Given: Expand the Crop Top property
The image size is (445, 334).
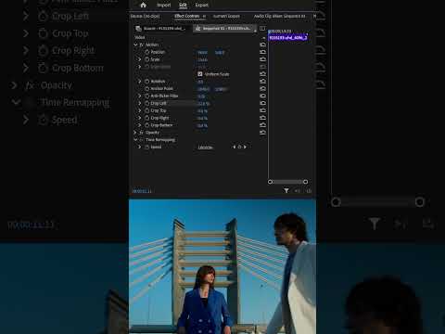Looking at the screenshot, I should point(140,110).
